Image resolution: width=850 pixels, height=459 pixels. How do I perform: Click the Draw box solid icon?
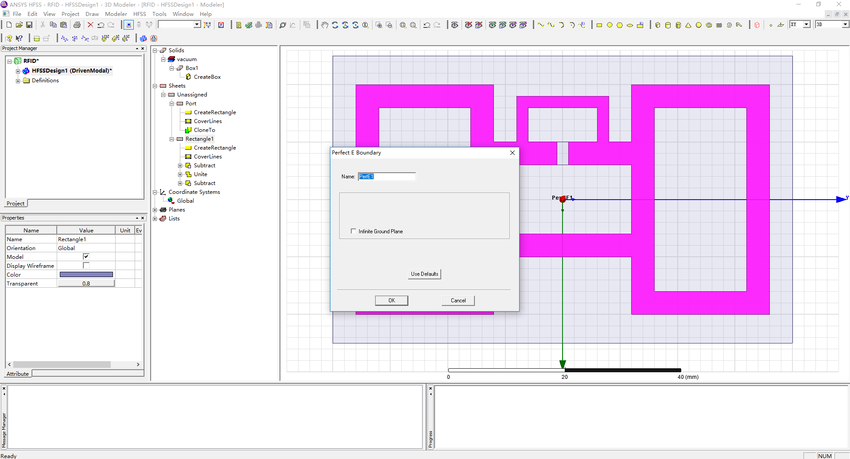658,25
